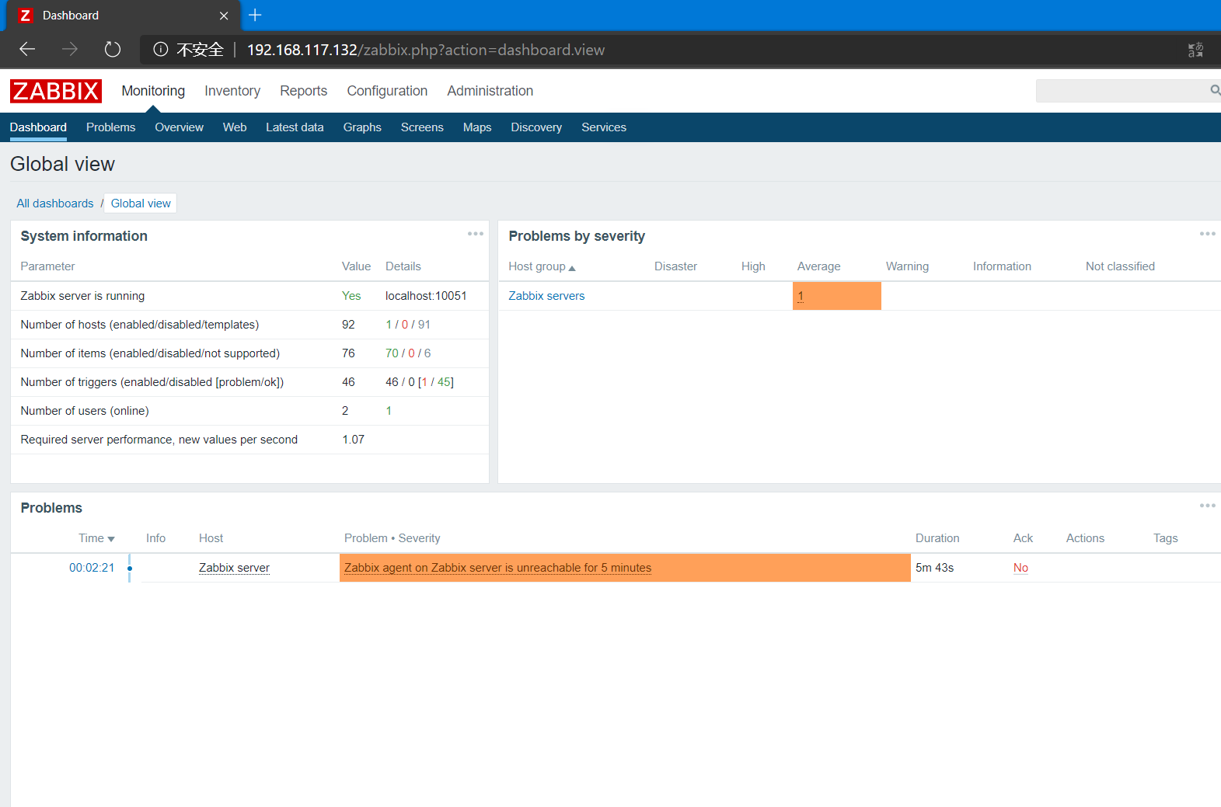The width and height of the screenshot is (1221, 807).
Task: Click the ZABBIX logo
Action: 56,91
